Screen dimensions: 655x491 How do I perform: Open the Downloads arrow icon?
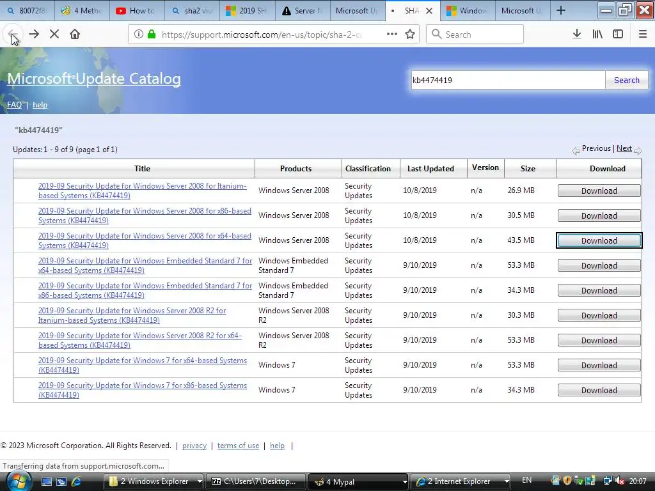(x=577, y=35)
